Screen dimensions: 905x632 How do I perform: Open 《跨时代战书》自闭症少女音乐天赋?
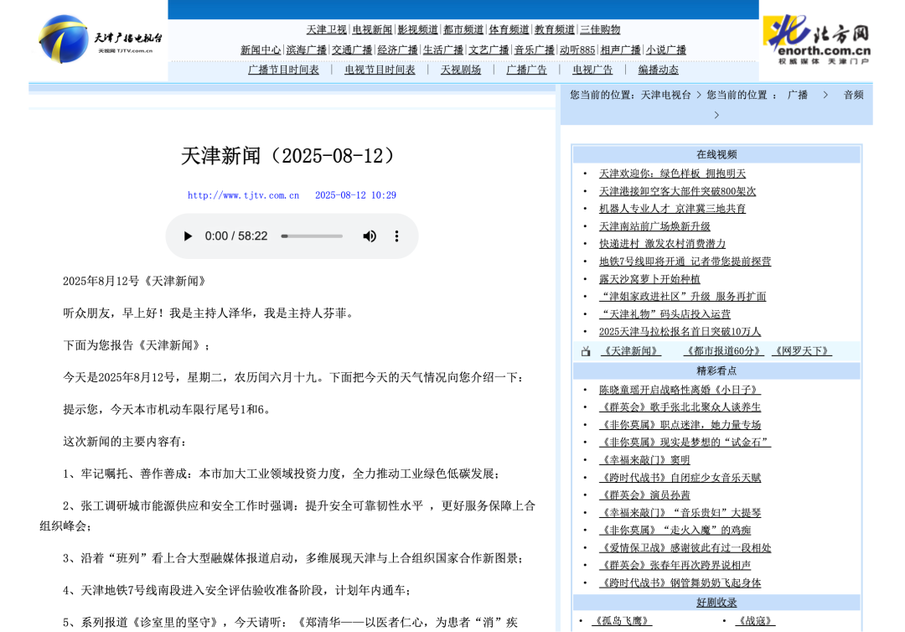[x=680, y=478]
